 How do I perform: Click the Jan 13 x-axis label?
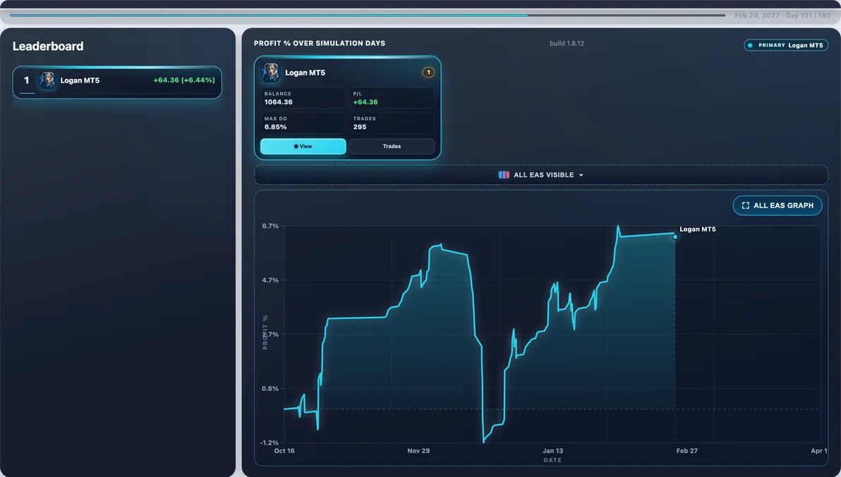coord(552,451)
